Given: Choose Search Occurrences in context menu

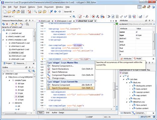Looking at the screenshot, I should (71, 88).
